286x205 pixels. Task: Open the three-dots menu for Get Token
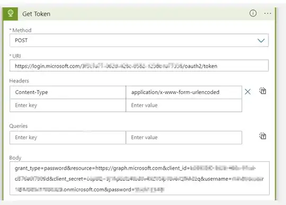267,13
